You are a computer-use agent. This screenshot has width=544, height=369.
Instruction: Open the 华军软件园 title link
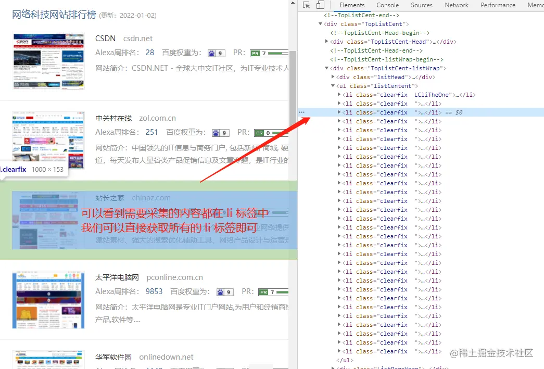coord(113,357)
